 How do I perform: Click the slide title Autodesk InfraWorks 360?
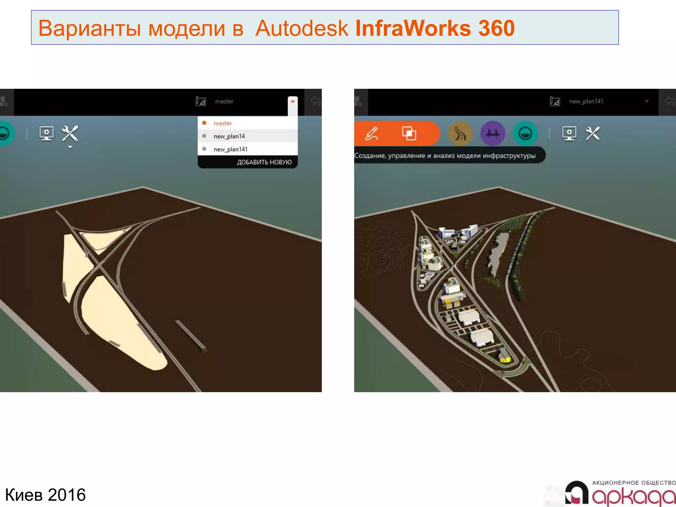click(277, 28)
